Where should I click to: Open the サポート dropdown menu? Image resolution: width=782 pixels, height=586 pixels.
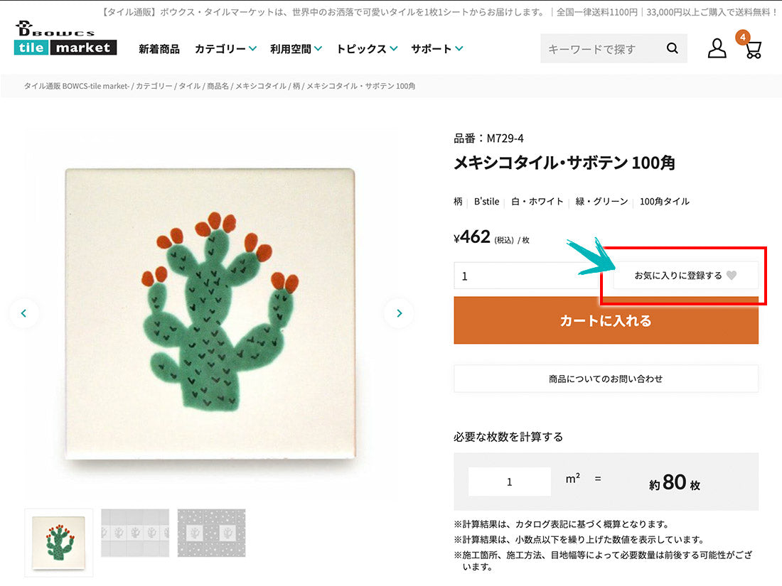436,49
